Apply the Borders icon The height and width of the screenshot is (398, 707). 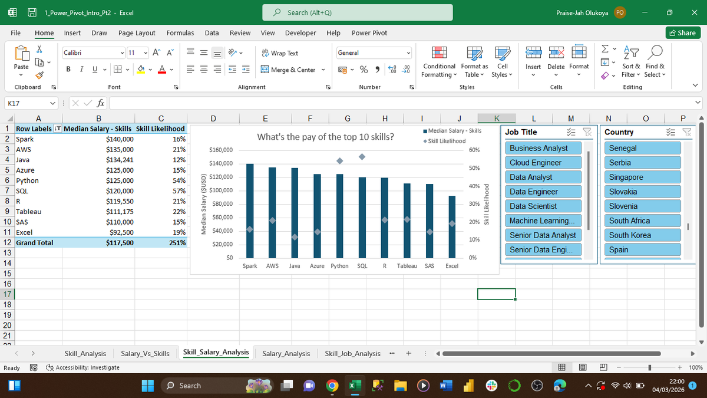pos(118,70)
